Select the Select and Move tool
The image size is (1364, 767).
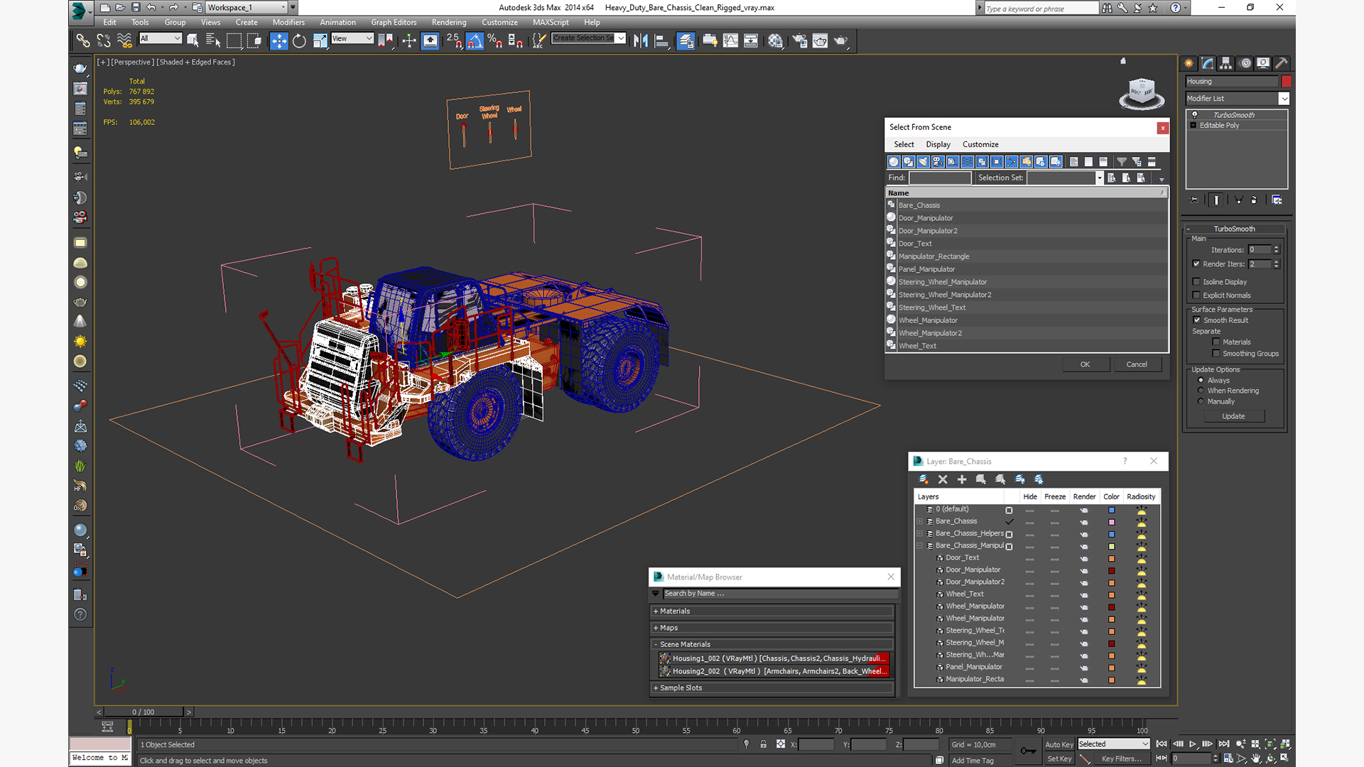279,41
